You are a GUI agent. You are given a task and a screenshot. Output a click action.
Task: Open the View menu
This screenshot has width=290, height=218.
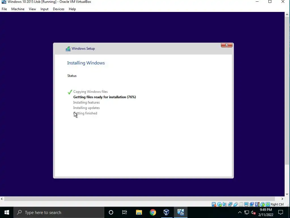(32, 9)
